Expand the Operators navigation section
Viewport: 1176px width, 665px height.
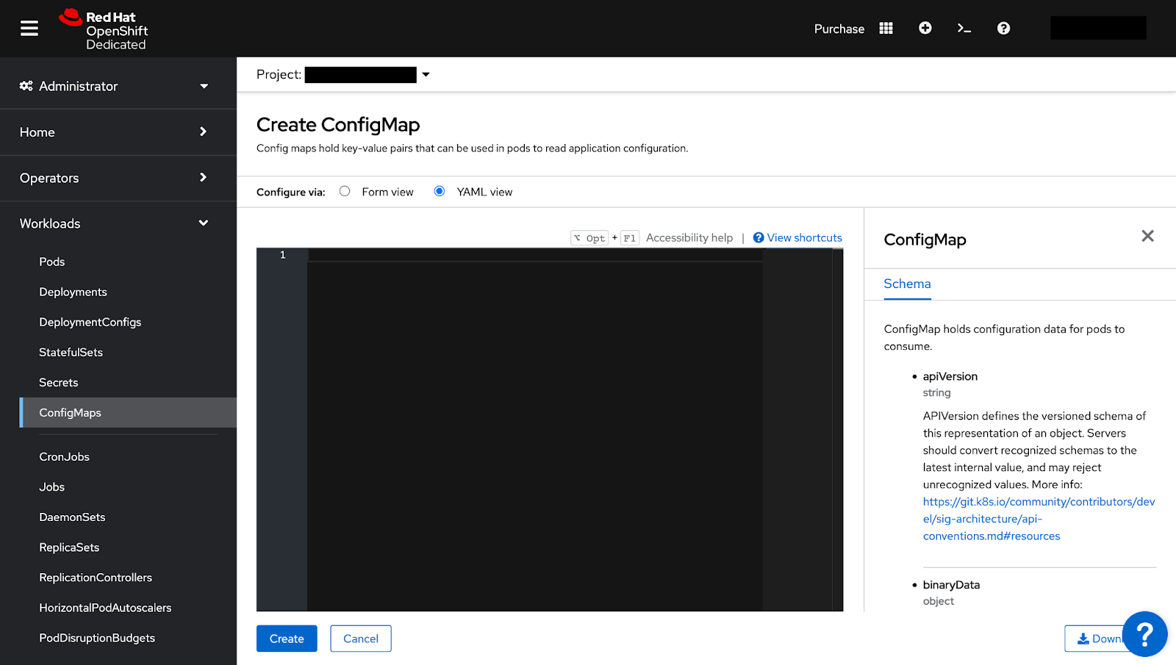(118, 178)
